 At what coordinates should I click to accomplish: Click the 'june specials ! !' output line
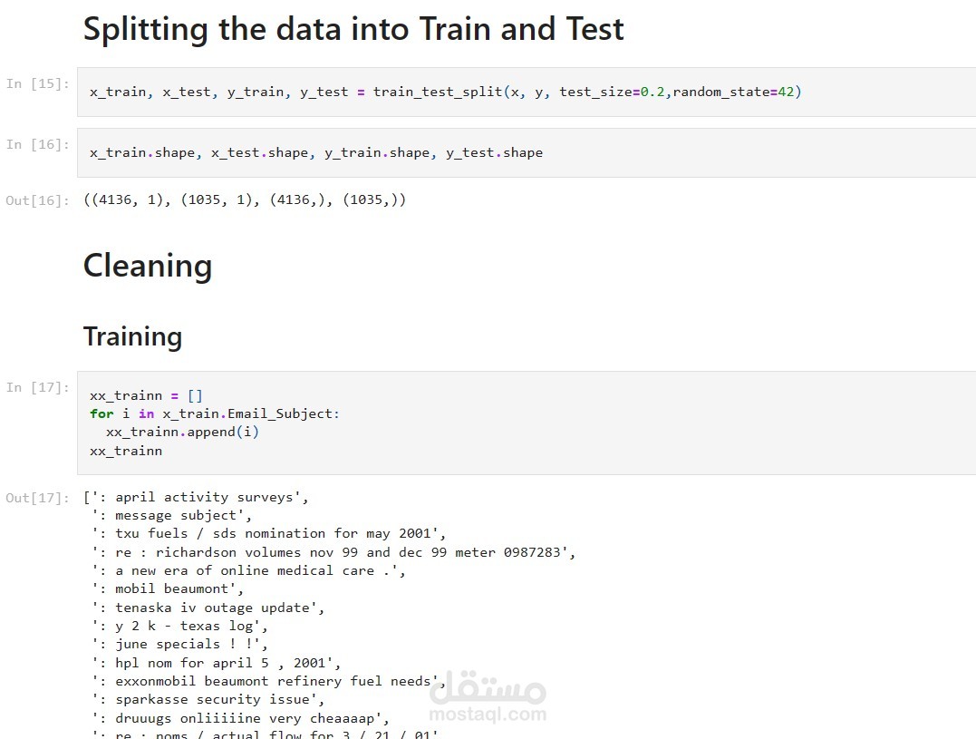click(x=180, y=645)
